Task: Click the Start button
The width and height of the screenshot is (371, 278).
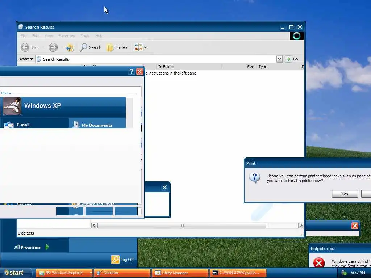Action: [15, 273]
